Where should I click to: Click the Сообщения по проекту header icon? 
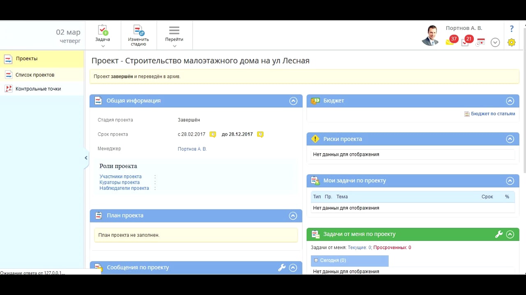99,268
